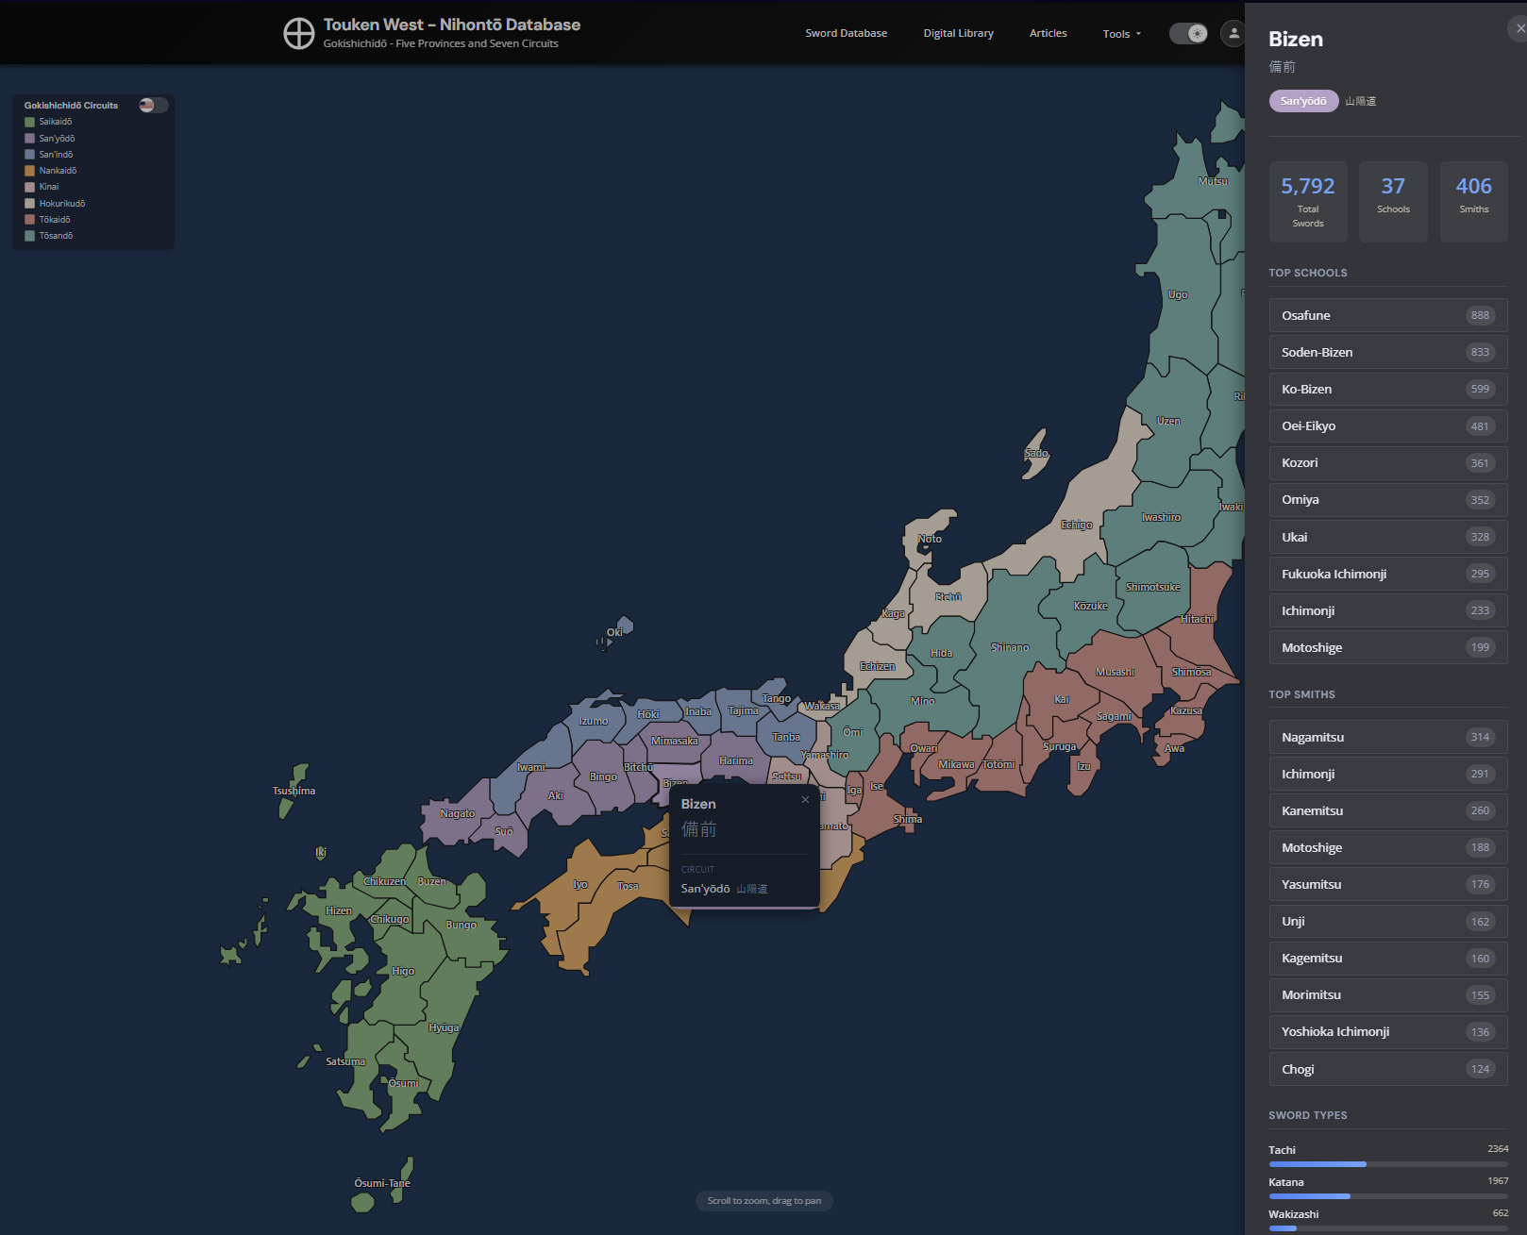Click the San'yōdō circuit badge
This screenshot has height=1235, width=1527.
pos(1303,101)
